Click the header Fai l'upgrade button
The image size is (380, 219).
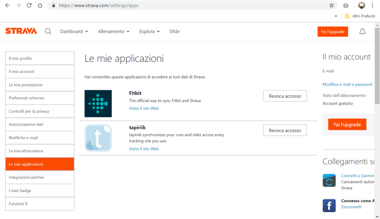pos(333,32)
